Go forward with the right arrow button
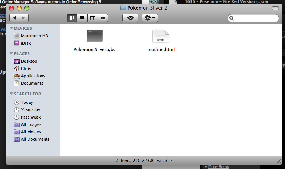Screen dimensions: 285x169 (24, 18)
